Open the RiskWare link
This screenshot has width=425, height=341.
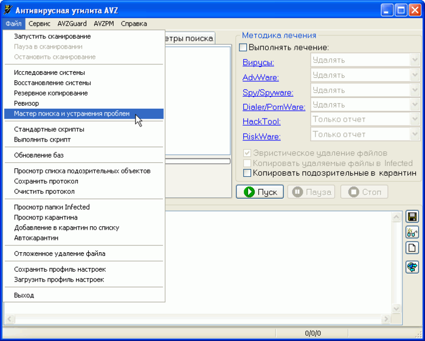click(x=261, y=136)
